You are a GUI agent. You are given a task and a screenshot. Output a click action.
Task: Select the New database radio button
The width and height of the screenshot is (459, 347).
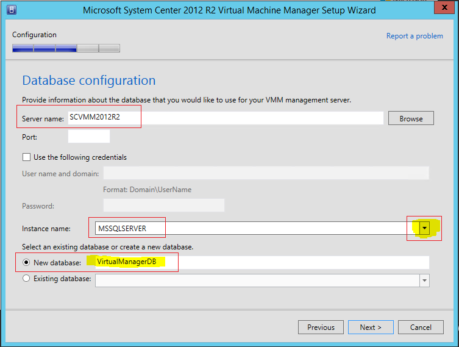tap(26, 262)
